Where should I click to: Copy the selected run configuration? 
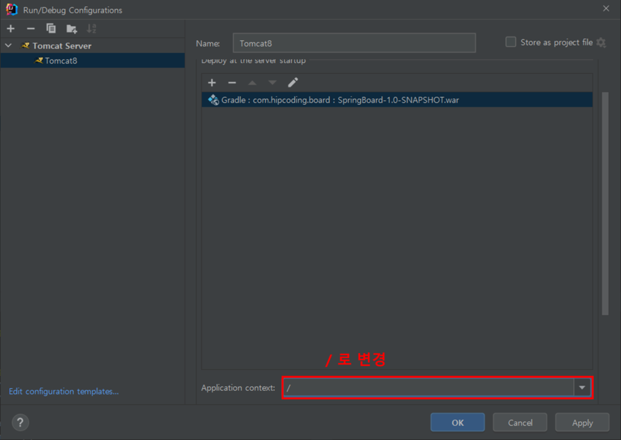[51, 29]
